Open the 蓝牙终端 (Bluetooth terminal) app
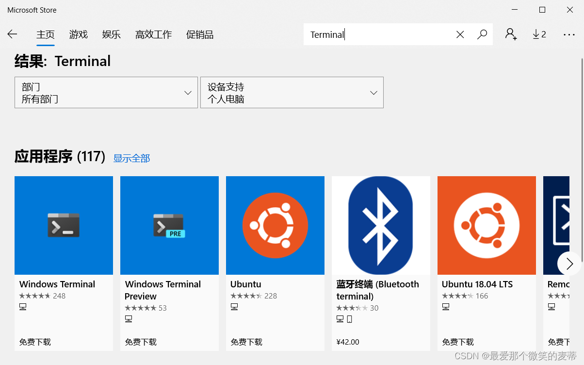This screenshot has width=584, height=365. 380,225
